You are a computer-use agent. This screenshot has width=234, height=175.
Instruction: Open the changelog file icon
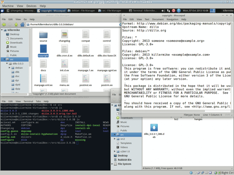tap(65, 34)
